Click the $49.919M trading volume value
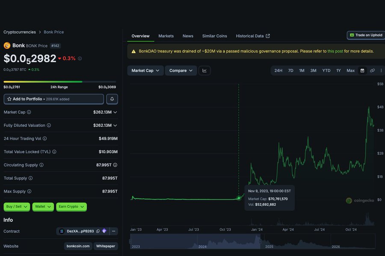The image size is (385, 256). pos(108,139)
